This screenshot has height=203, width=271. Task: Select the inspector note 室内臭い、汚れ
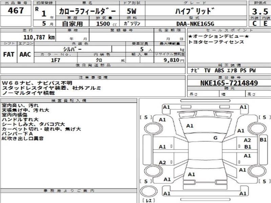[x=20, y=105]
